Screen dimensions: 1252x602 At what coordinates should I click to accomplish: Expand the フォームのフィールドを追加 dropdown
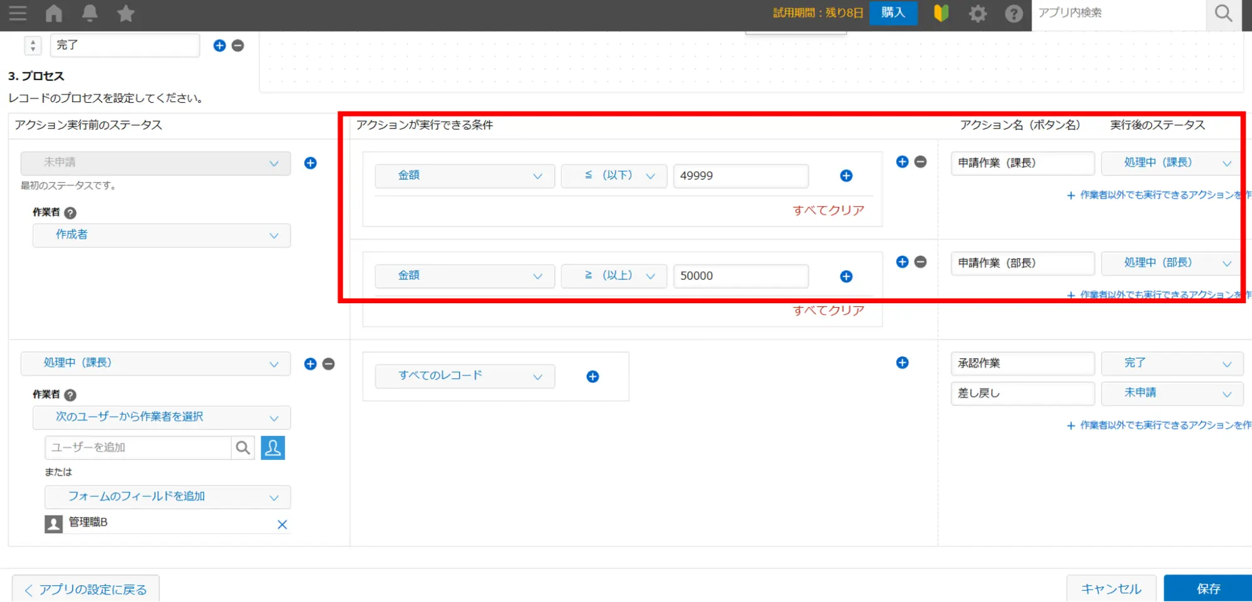(x=168, y=497)
